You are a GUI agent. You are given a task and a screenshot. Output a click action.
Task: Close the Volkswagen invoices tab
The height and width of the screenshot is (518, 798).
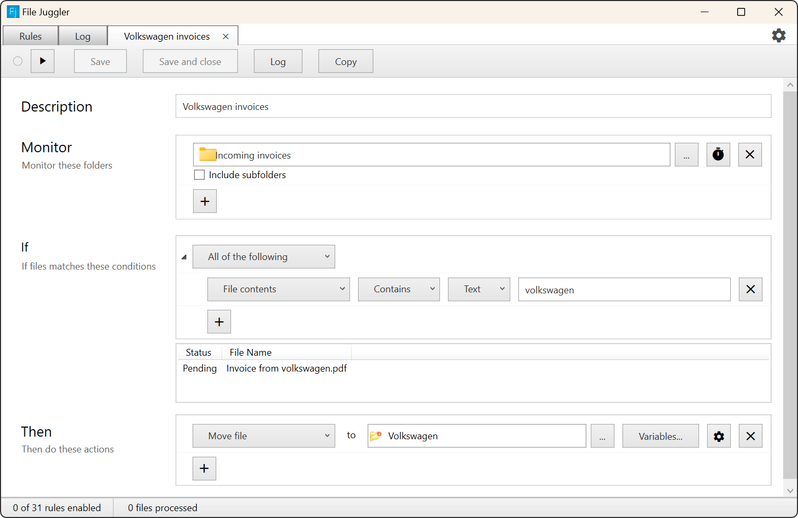pos(226,36)
